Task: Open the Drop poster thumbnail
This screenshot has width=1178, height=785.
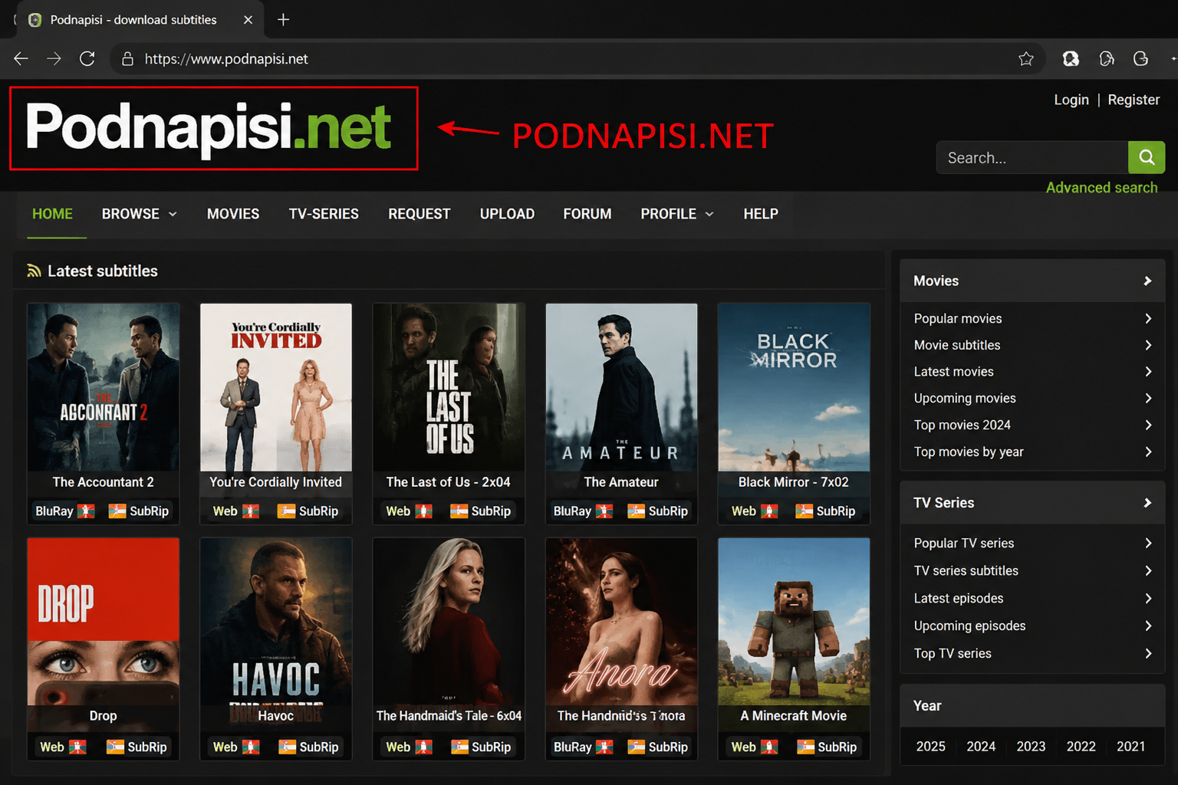Action: click(x=104, y=622)
